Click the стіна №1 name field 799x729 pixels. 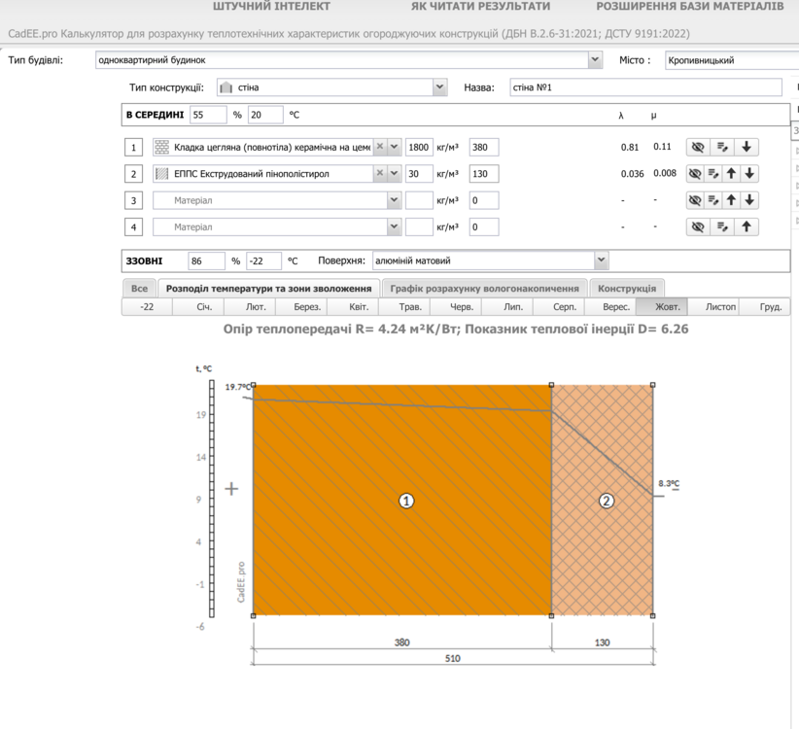[x=642, y=87]
